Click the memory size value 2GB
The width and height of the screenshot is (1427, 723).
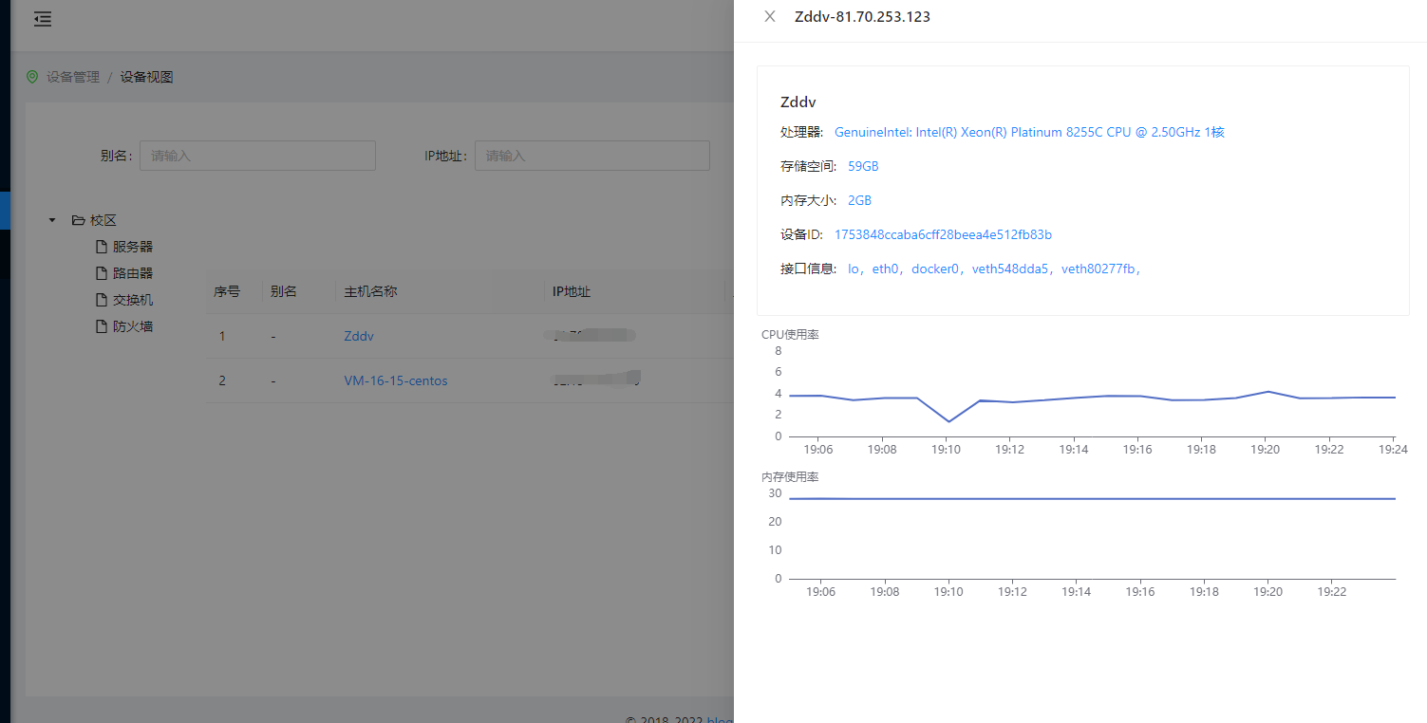859,200
